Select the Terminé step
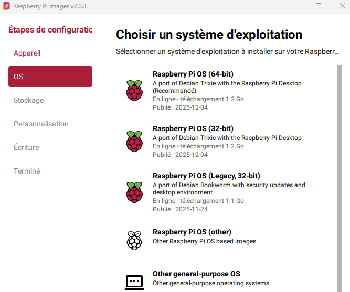The width and height of the screenshot is (350, 292). coord(27,171)
